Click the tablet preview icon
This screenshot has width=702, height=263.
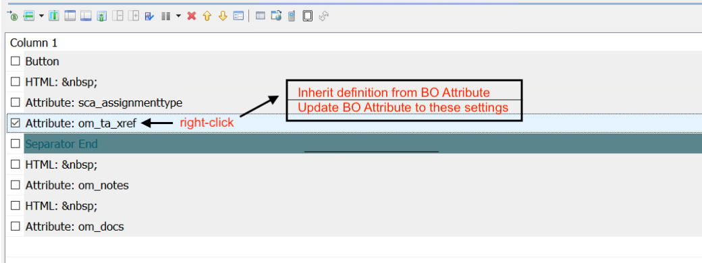[x=307, y=16]
